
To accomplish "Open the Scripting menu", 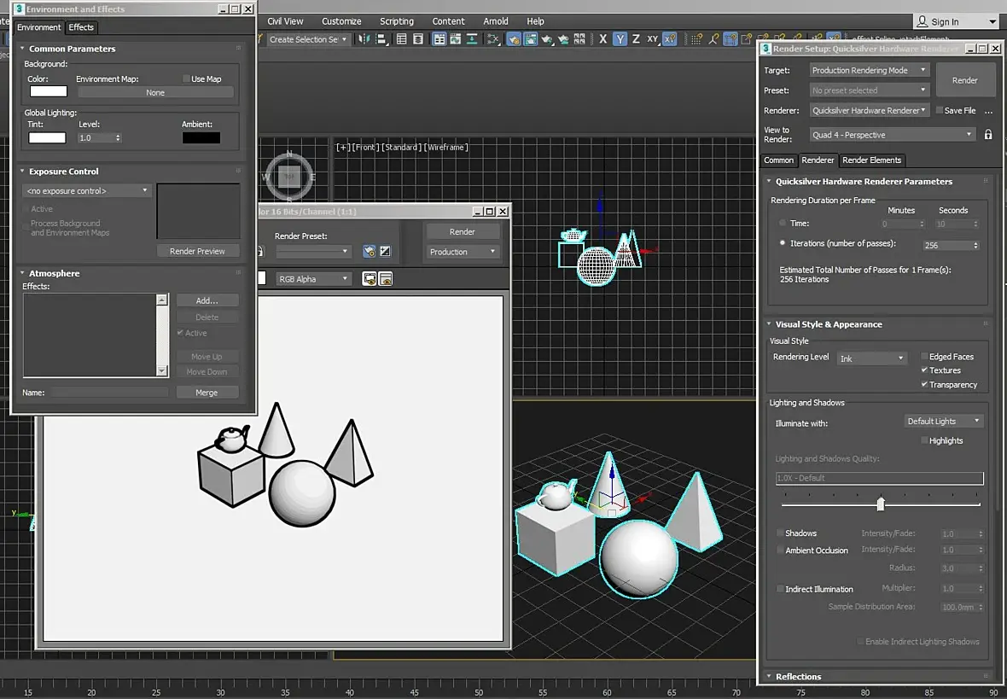I will (396, 21).
